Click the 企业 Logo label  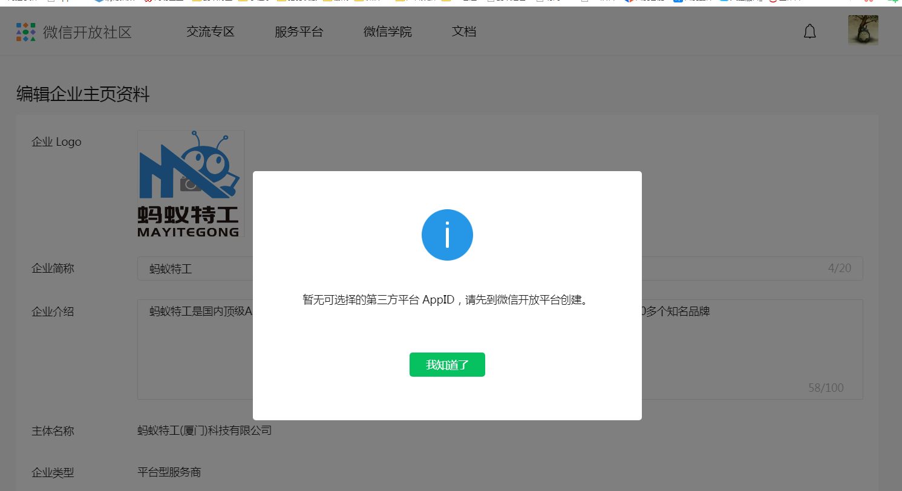point(56,142)
